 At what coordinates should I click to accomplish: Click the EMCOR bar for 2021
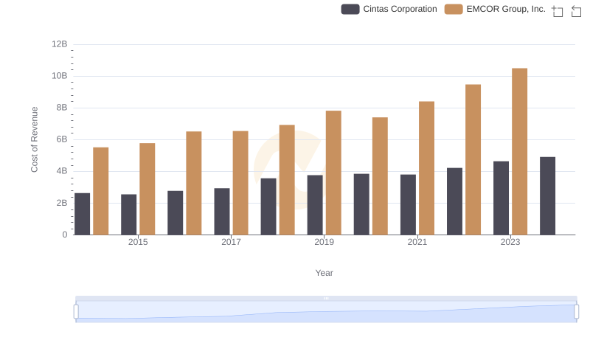tap(426, 168)
